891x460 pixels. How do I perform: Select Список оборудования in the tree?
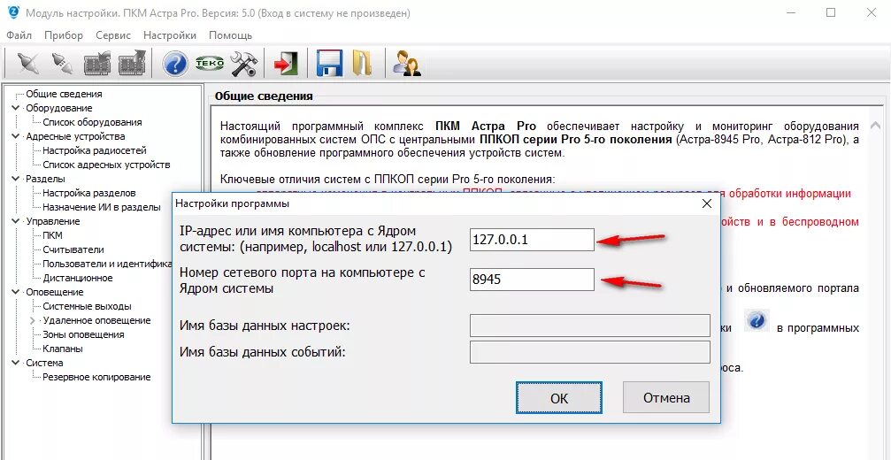pyautogui.click(x=93, y=122)
